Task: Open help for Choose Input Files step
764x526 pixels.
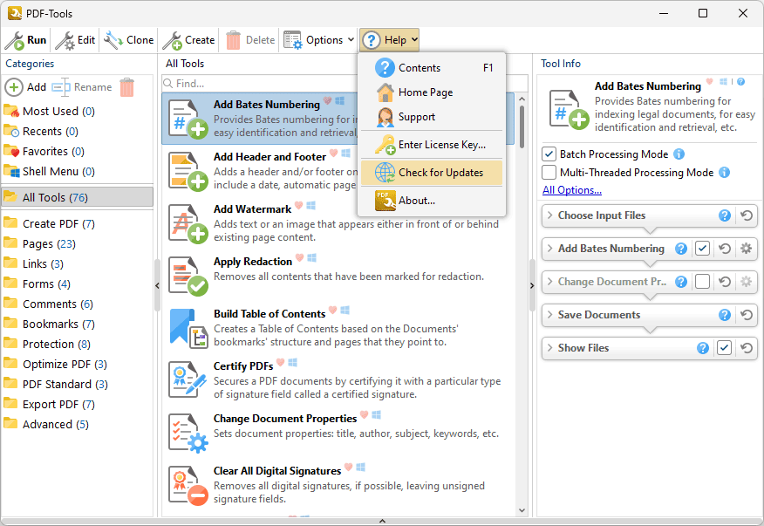Action: point(725,215)
